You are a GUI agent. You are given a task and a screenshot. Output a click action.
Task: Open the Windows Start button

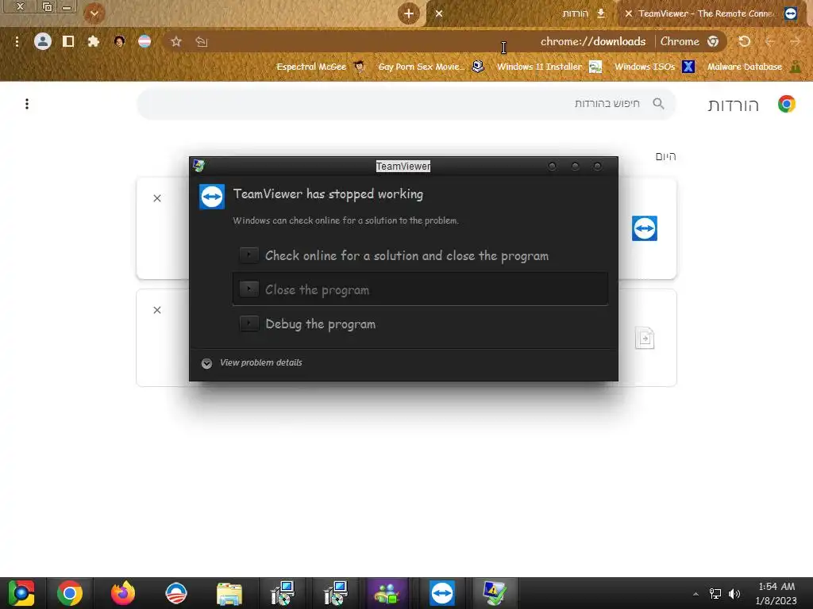21,593
